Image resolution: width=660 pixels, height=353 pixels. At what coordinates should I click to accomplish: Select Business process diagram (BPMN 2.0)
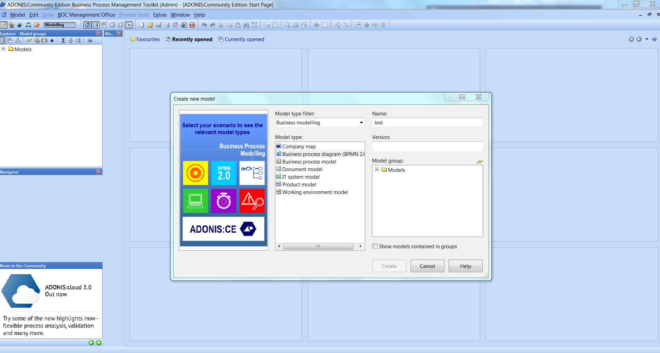(320, 154)
